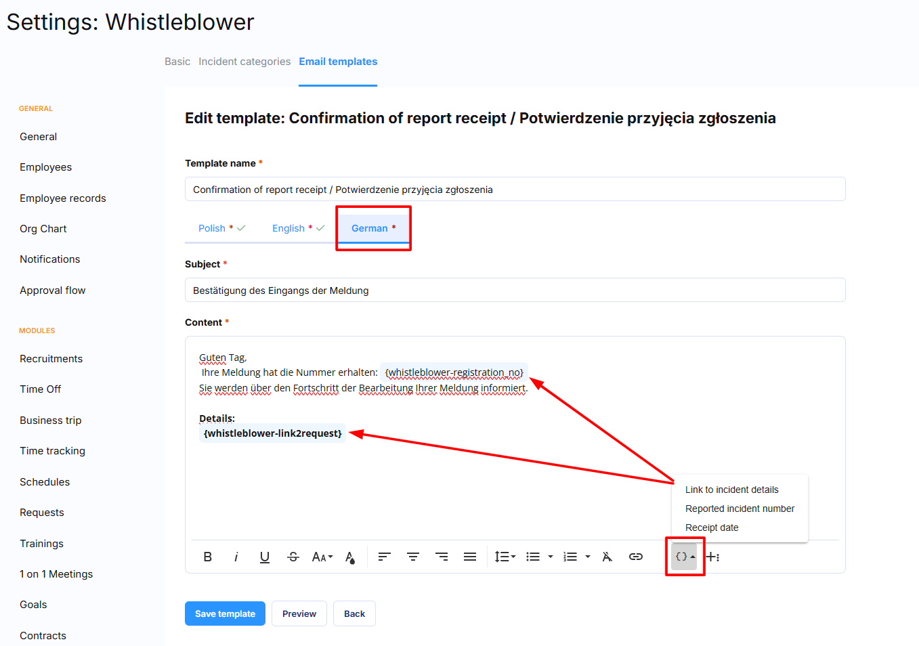The height and width of the screenshot is (646, 919).
Task: Clear text formatting
Action: pyautogui.click(x=607, y=557)
